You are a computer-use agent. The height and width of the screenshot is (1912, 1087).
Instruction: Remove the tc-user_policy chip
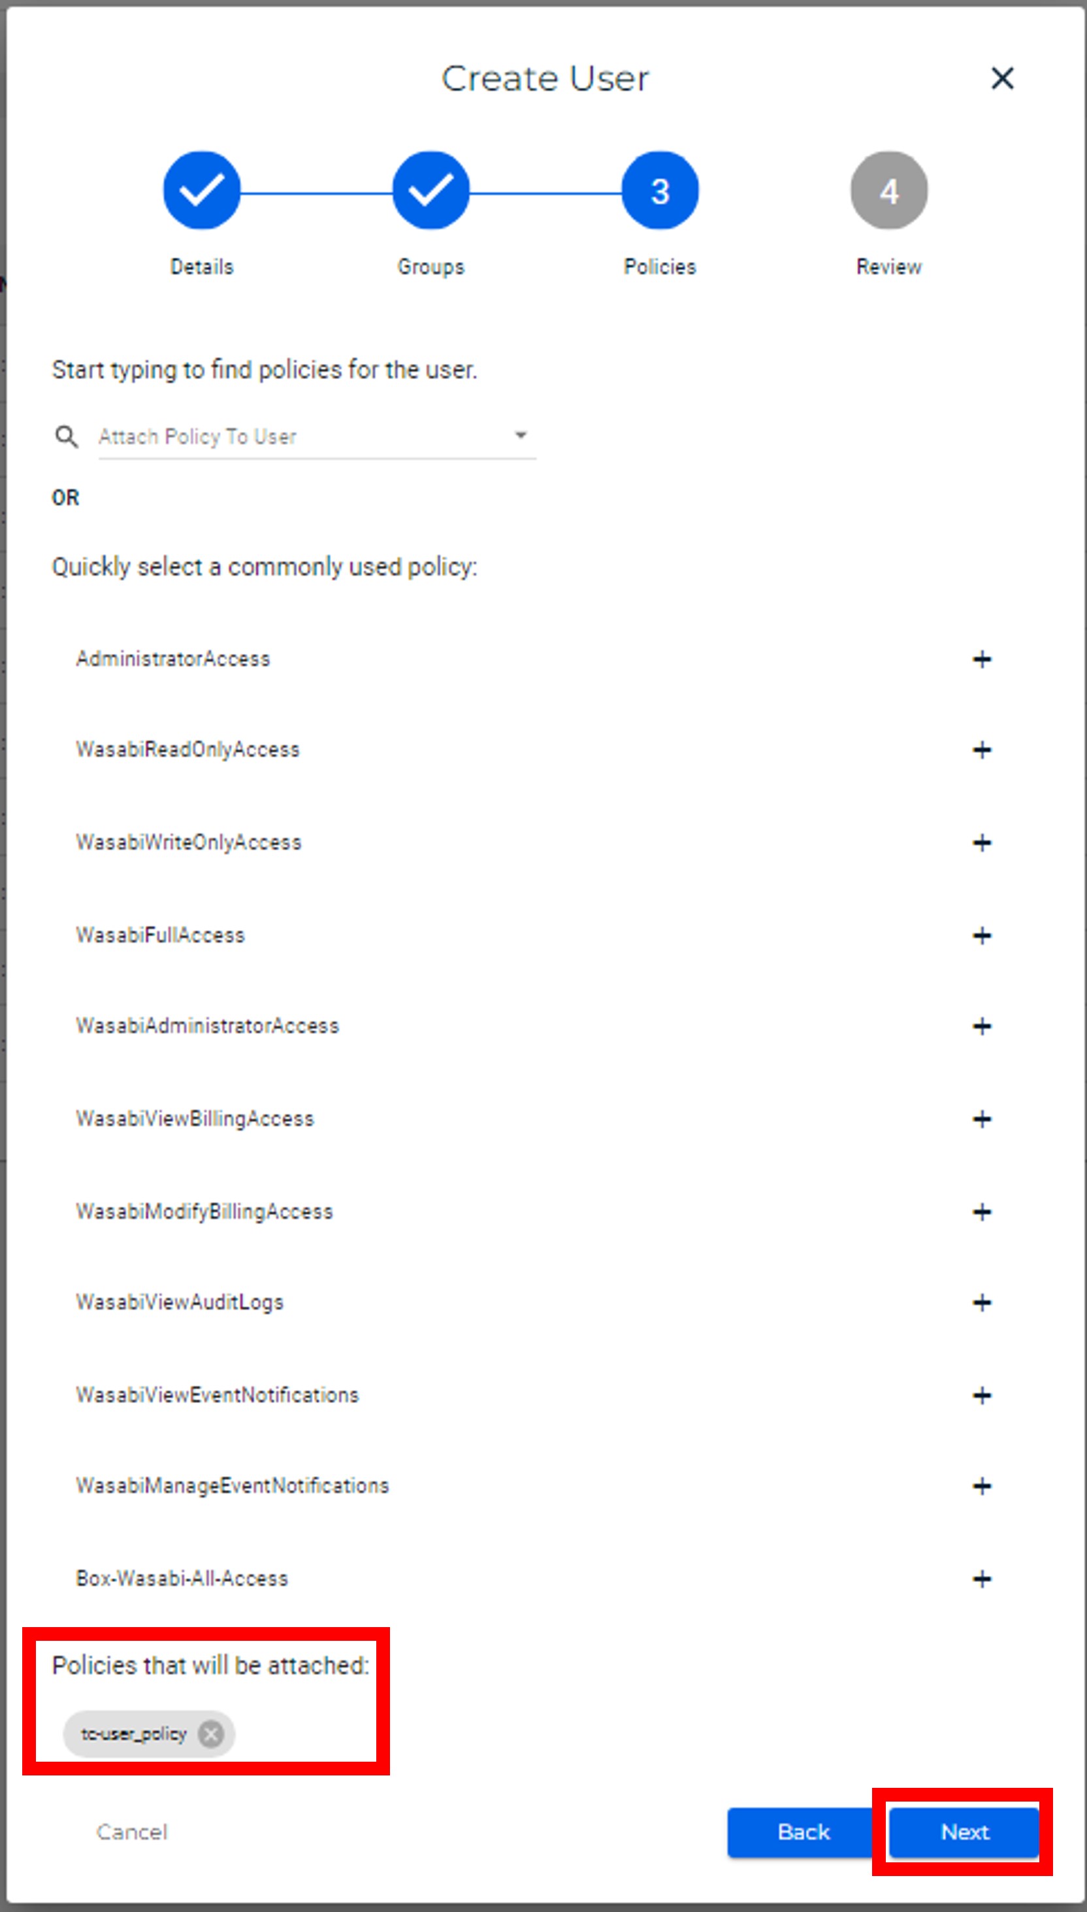click(210, 1734)
